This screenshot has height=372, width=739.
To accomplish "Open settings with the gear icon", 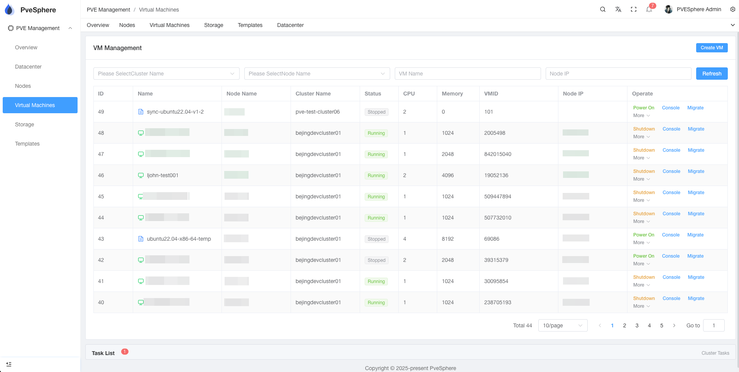I will click(x=732, y=9).
